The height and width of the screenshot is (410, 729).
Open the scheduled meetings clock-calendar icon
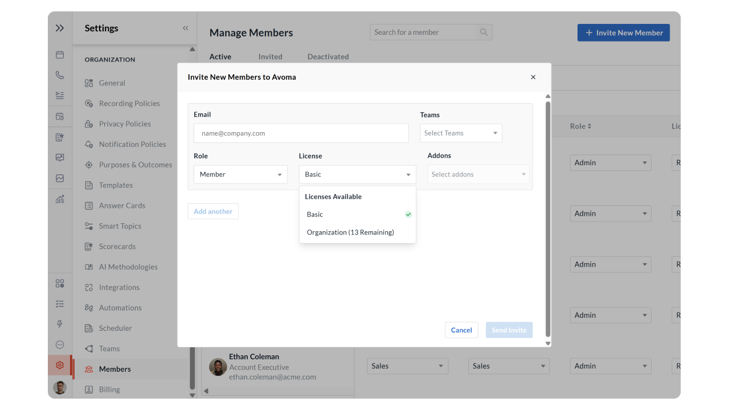pyautogui.click(x=60, y=116)
